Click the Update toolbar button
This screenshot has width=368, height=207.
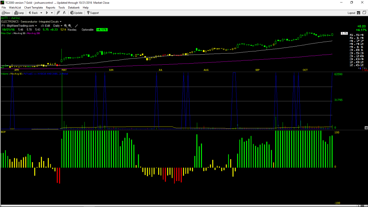click(x=77, y=13)
